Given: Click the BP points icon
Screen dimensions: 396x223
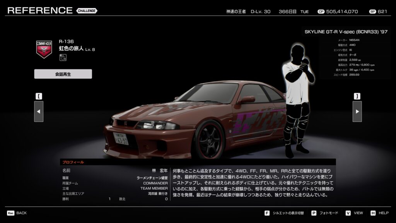Looking at the screenshot, I should click(x=372, y=12).
